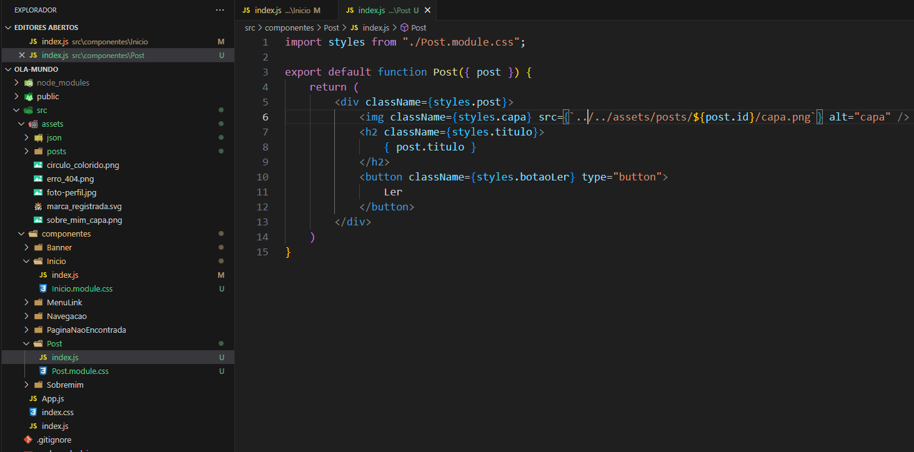This screenshot has height=452, width=914.
Task: Click line number 1 in the gutter
Action: [266, 42]
